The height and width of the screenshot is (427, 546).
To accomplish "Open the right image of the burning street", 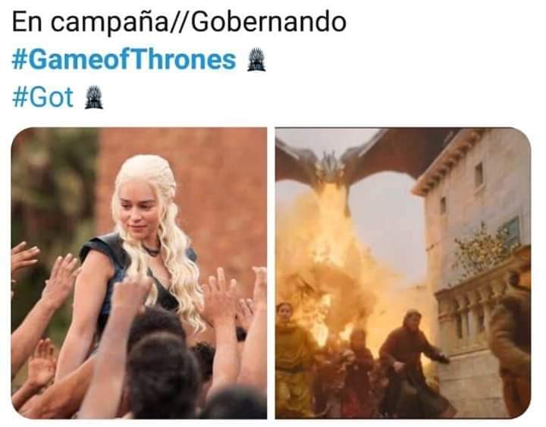I will pos(403,273).
